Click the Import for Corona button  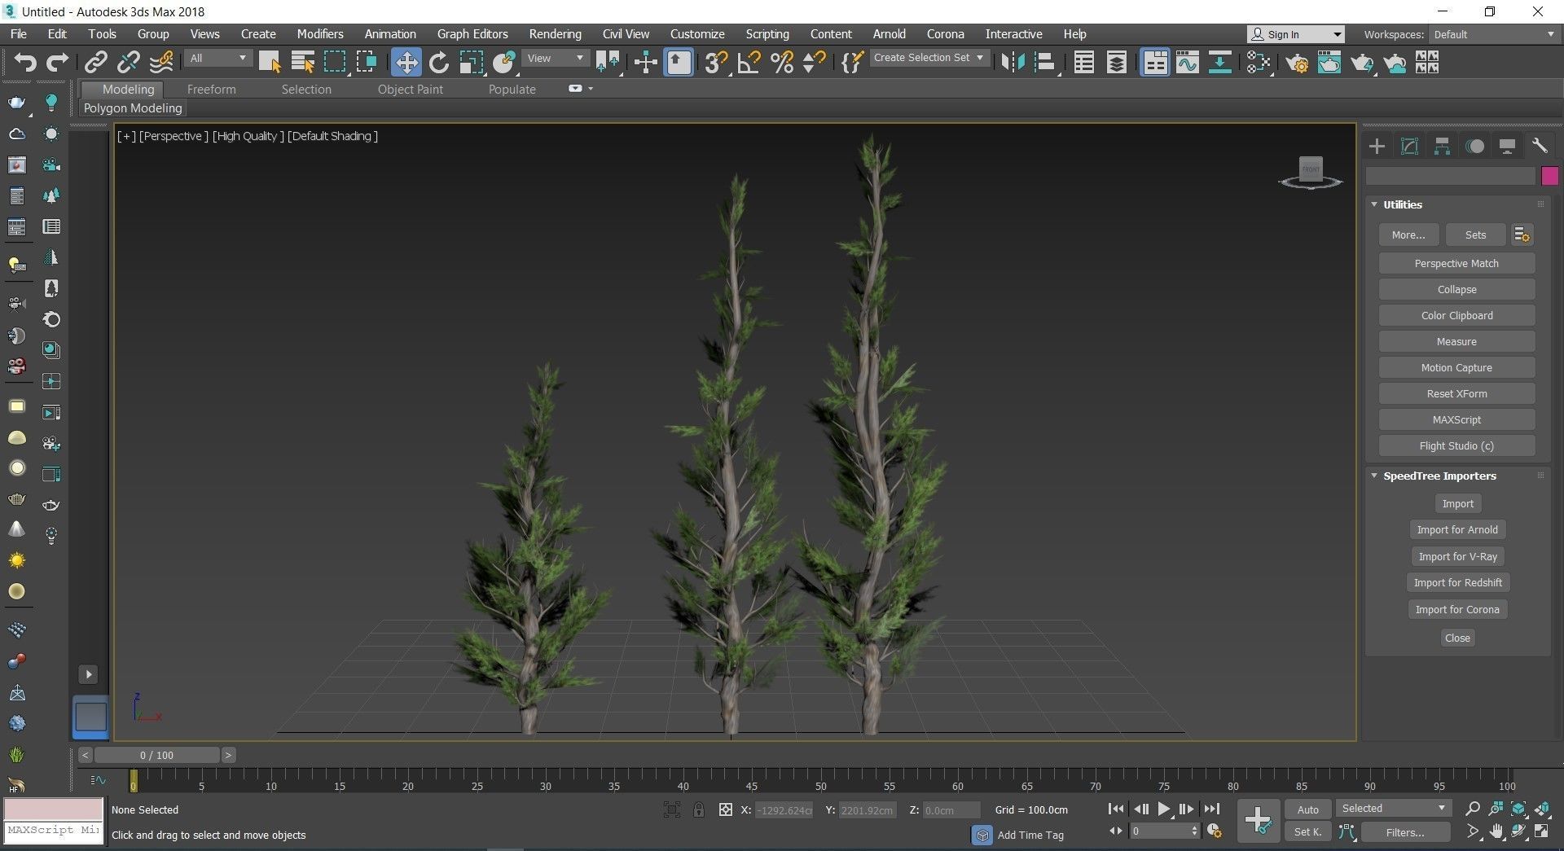click(x=1457, y=609)
